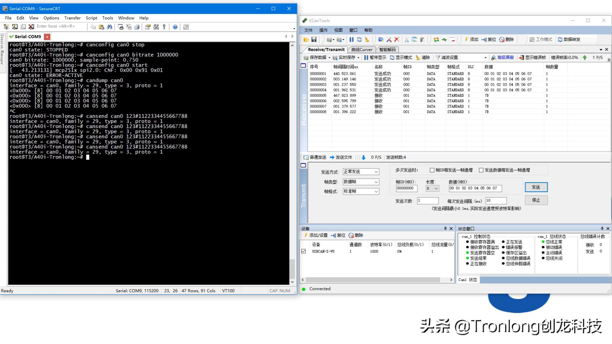Toggle 帧ID每发送一帧递增 checkbox
This screenshot has height=344, width=612.
(432, 170)
